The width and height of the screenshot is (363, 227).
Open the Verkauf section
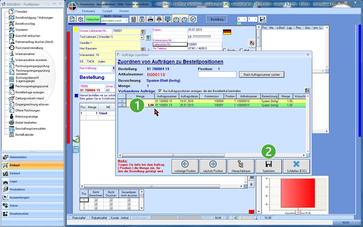(x=33, y=173)
